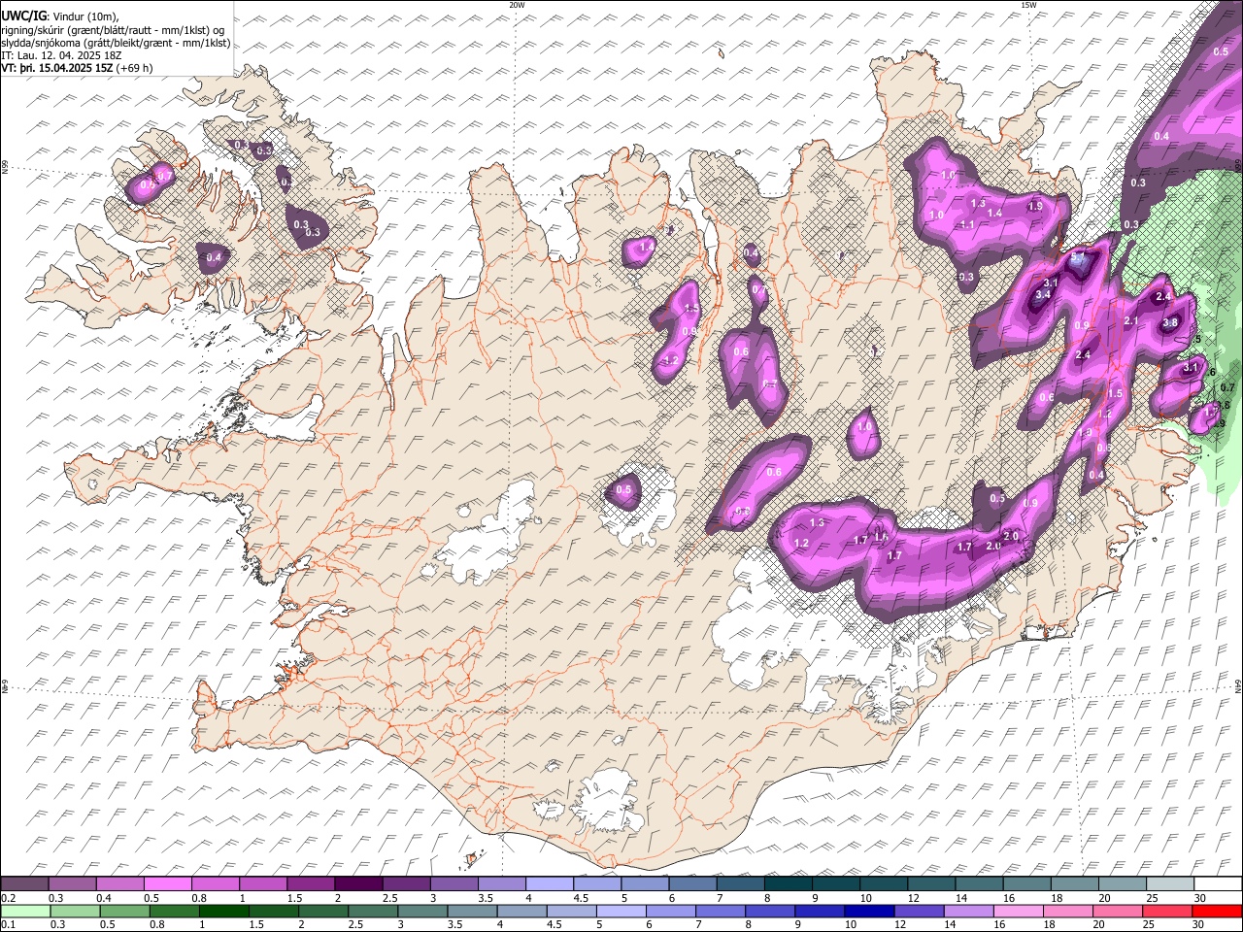Select the light pink swatch marked 16 in lower legend
The height and width of the screenshot is (932, 1243).
click(1018, 911)
